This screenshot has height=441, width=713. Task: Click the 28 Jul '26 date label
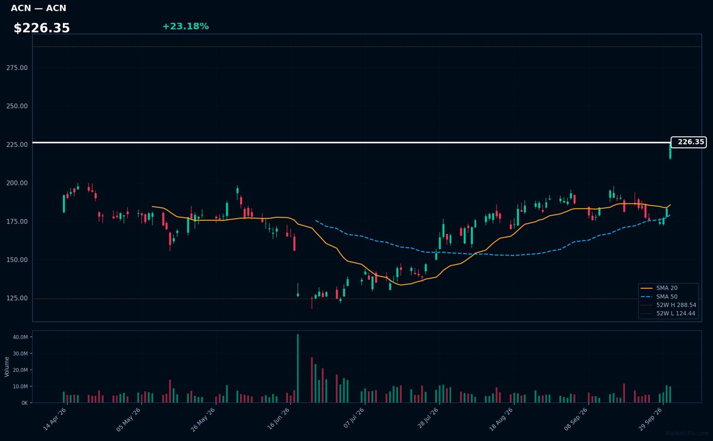pyautogui.click(x=427, y=418)
